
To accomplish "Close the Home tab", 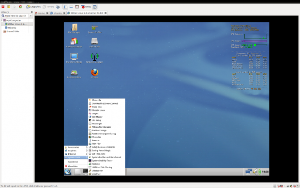I will (x=47, y=13).
